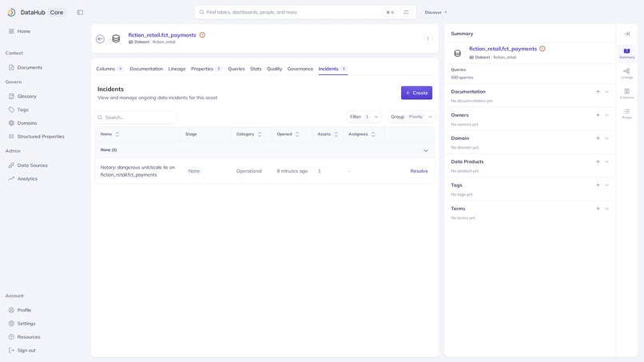Screen dimensions: 644x362
Task: Add documentation with the plus icon
Action: (598, 92)
